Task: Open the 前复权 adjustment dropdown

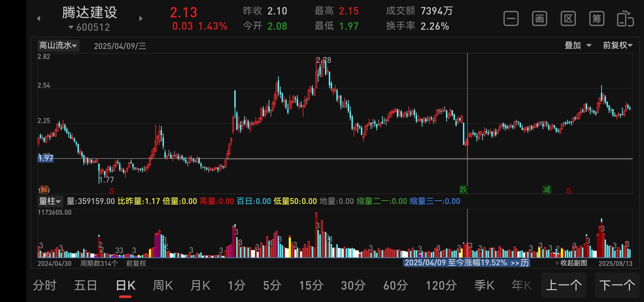Action: click(617, 46)
